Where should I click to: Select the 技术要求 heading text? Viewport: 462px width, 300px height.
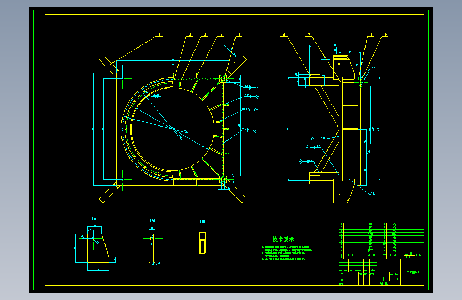point(283,239)
